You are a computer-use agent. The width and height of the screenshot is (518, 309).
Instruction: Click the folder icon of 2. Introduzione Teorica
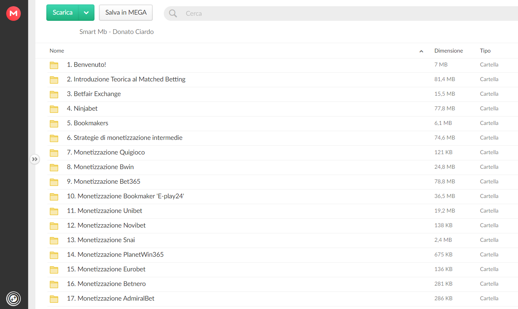[54, 80]
